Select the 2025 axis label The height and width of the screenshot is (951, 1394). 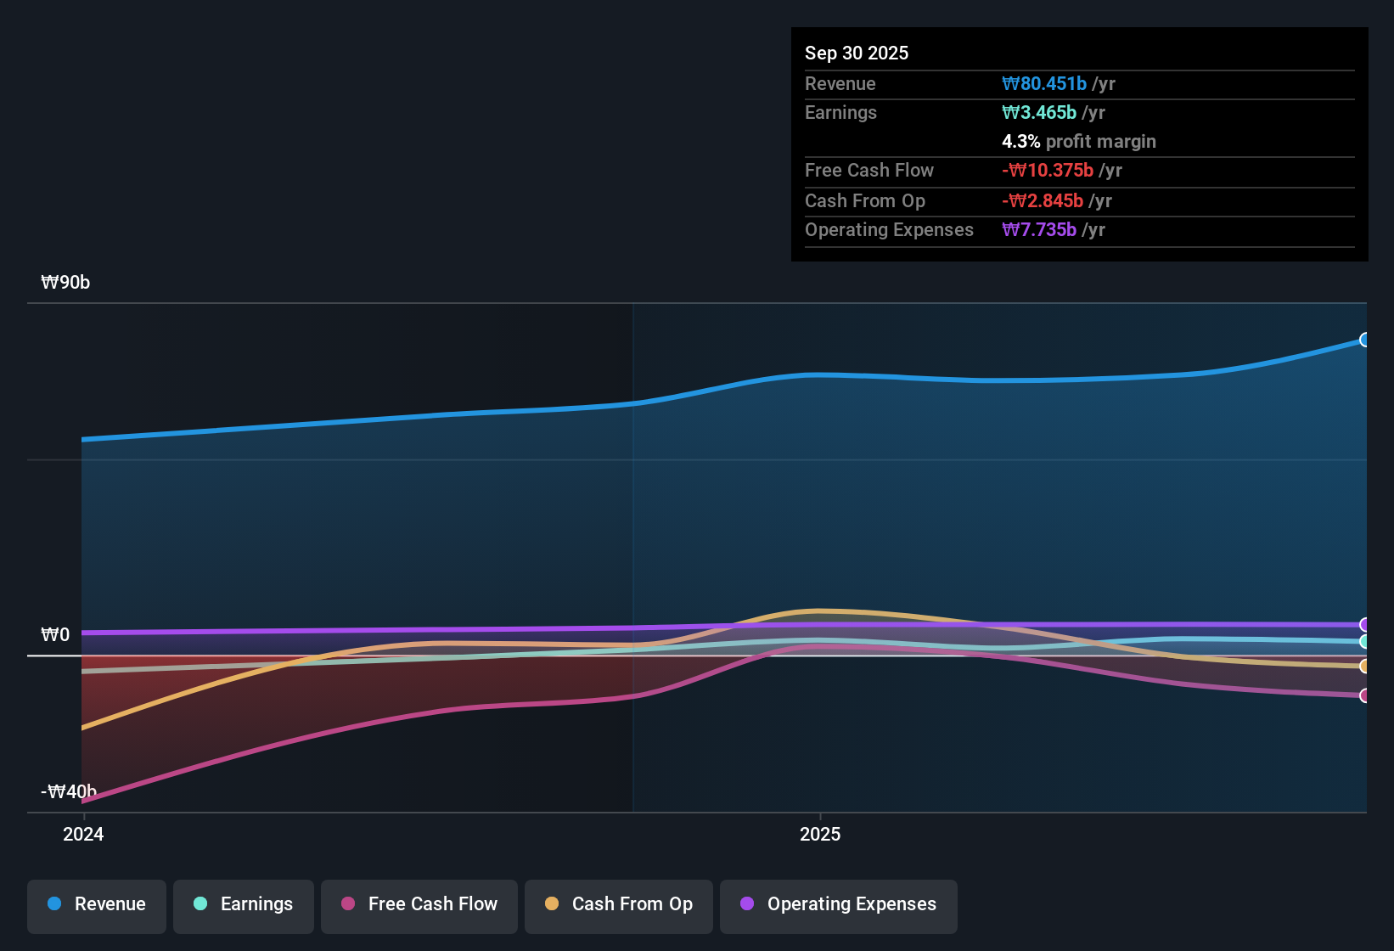pos(819,834)
